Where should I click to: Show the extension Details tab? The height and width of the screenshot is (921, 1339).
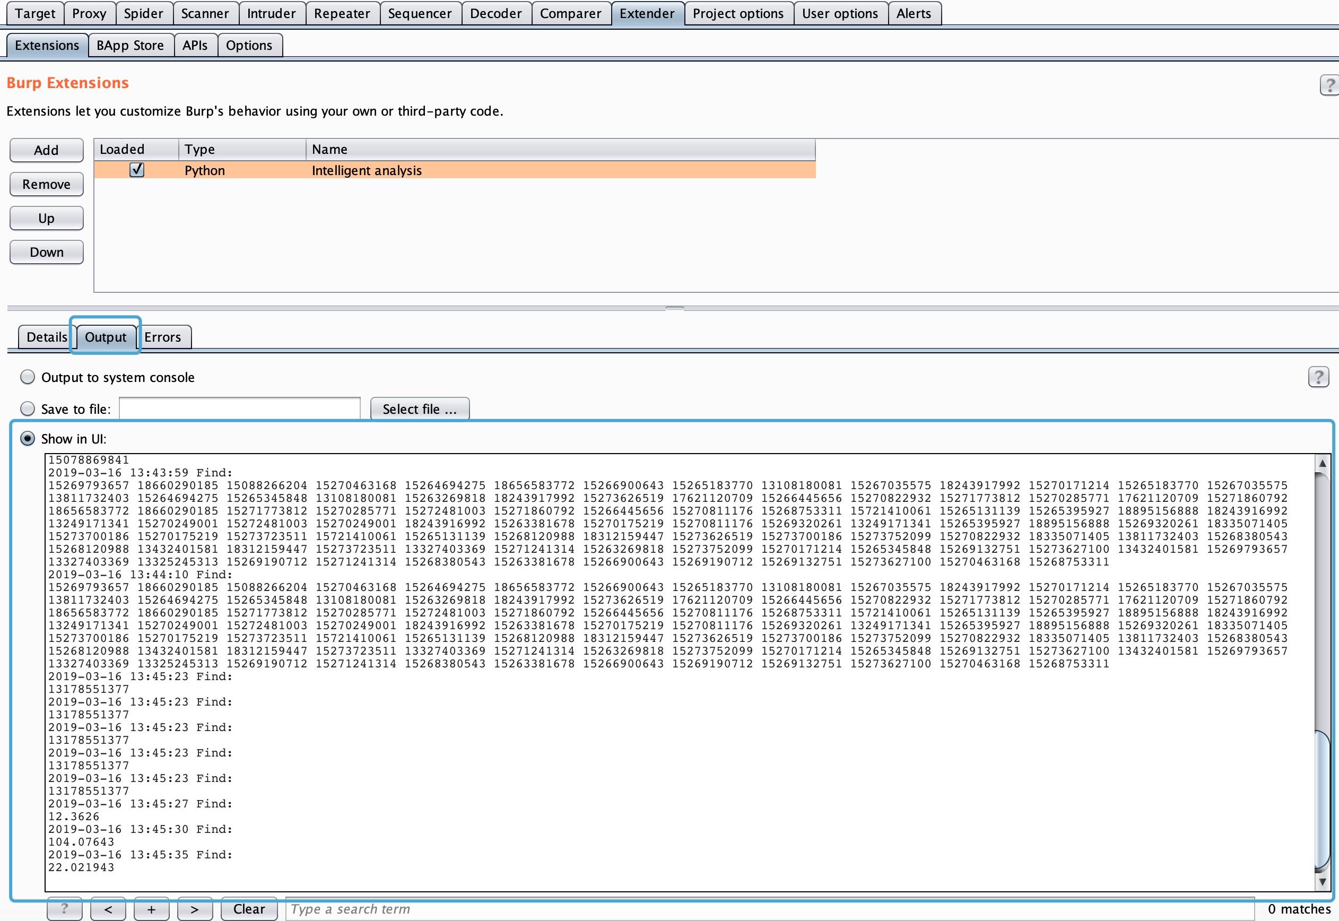coord(47,337)
